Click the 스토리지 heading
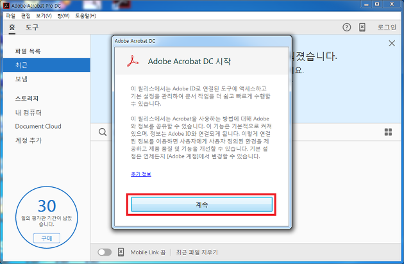This screenshot has width=404, height=264. [27, 99]
